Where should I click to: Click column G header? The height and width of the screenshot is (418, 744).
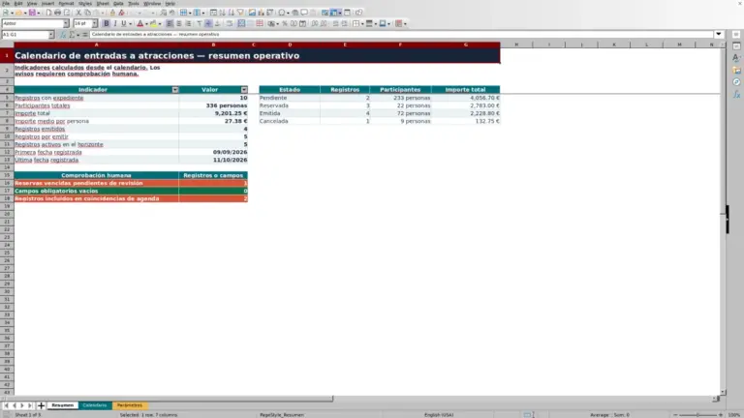465,45
